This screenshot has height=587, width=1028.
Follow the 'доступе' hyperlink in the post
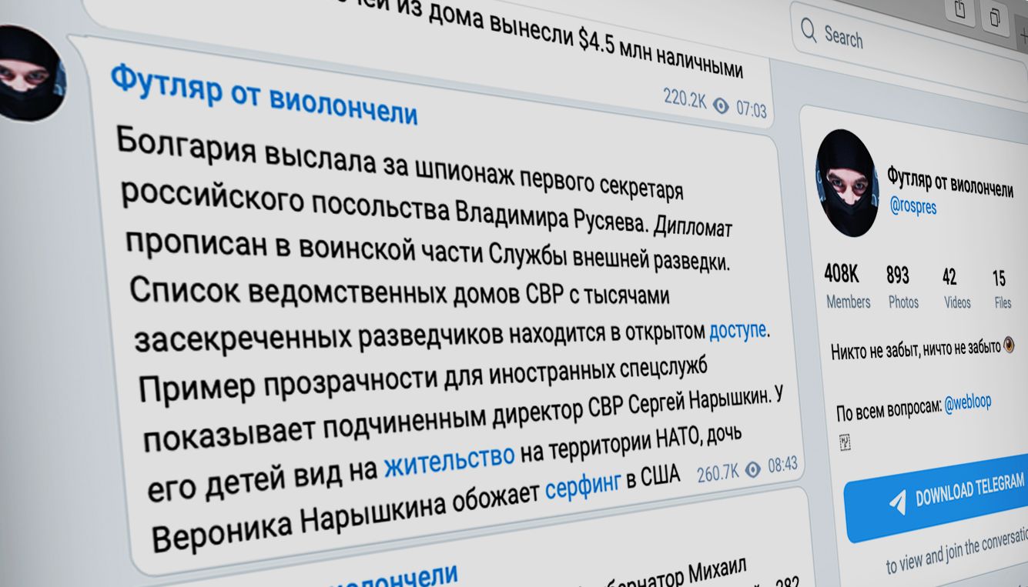(737, 330)
